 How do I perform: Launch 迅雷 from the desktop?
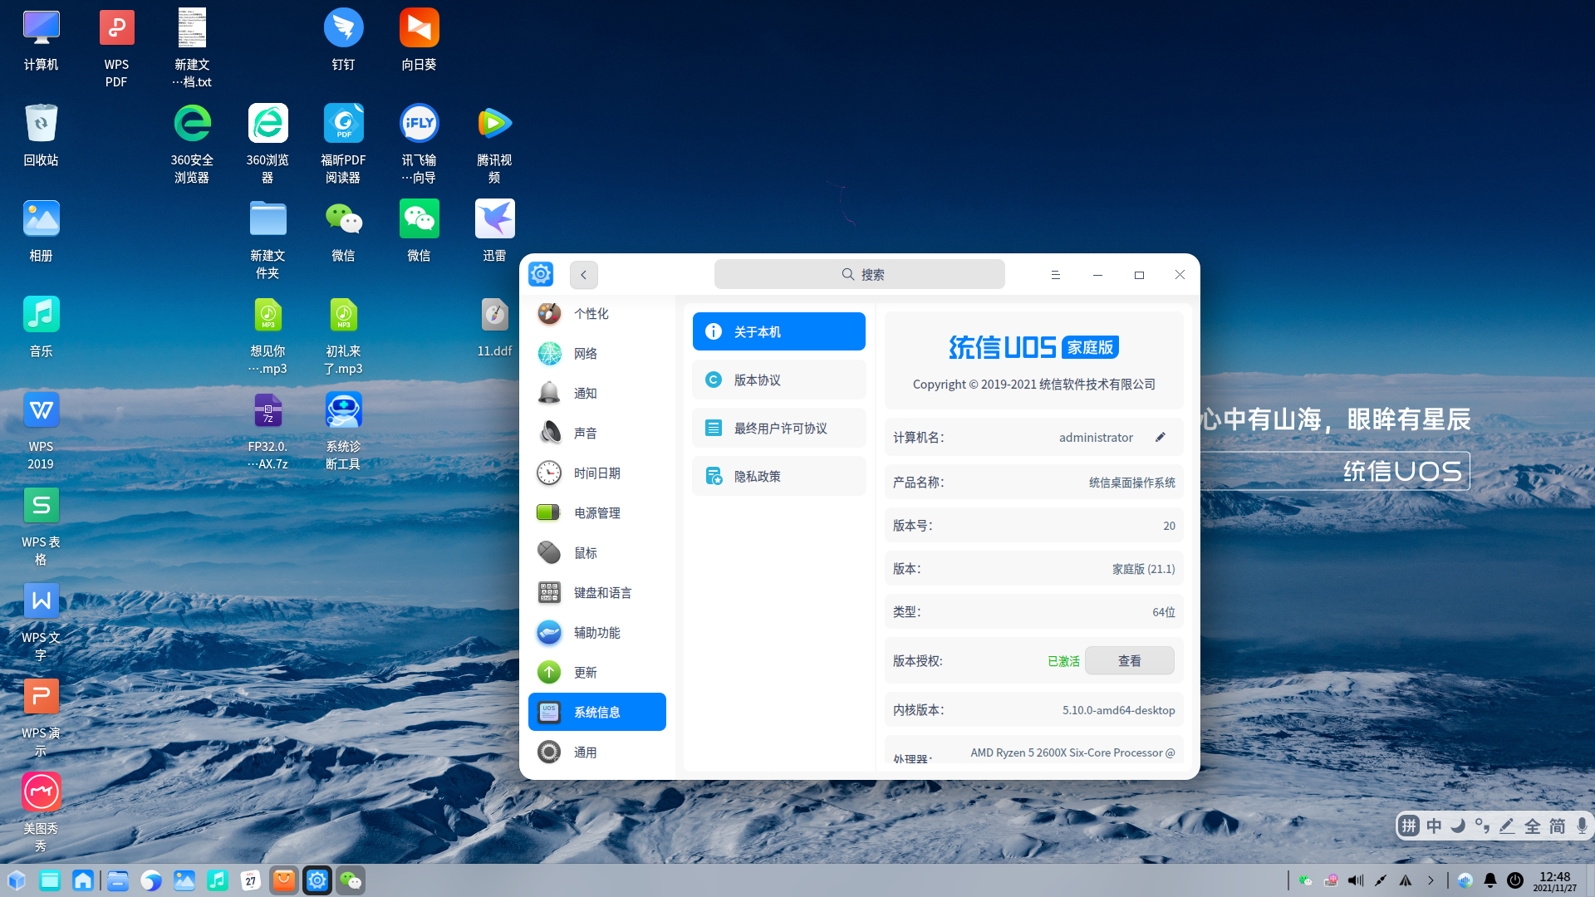click(494, 231)
